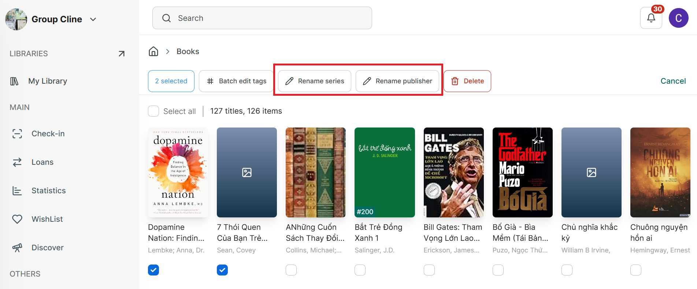Click Rename publisher button
The height and width of the screenshot is (289, 697).
397,81
